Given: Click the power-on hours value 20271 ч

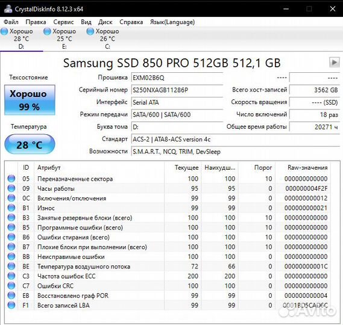Looking at the screenshot, I should click(x=314, y=126).
